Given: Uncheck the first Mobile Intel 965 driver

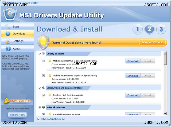Looking at the screenshot, I should [x=43, y=61].
